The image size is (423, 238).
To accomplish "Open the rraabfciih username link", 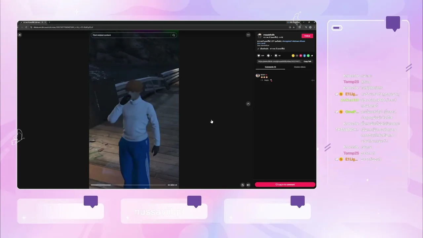I will pos(269,35).
